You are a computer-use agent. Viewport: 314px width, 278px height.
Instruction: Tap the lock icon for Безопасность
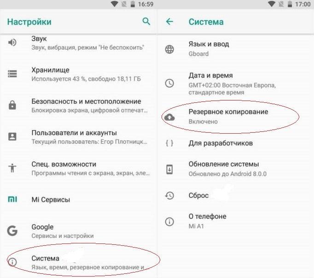click(12, 105)
